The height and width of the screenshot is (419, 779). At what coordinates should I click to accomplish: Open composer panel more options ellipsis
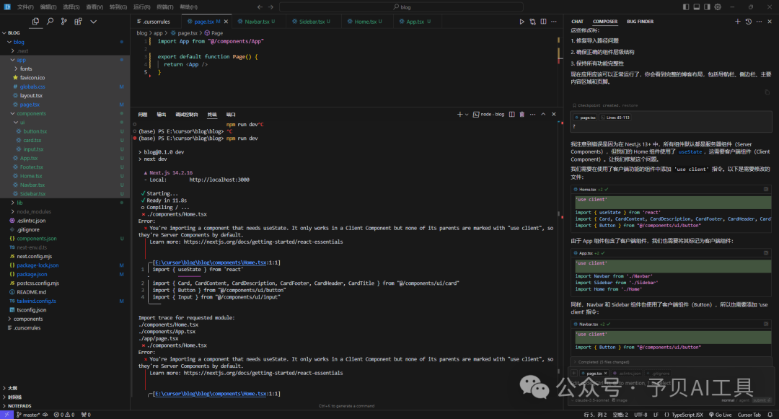point(759,22)
